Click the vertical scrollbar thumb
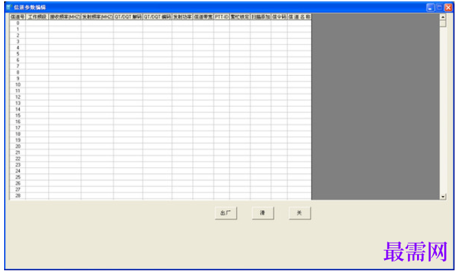460x273 pixels. coord(443,23)
